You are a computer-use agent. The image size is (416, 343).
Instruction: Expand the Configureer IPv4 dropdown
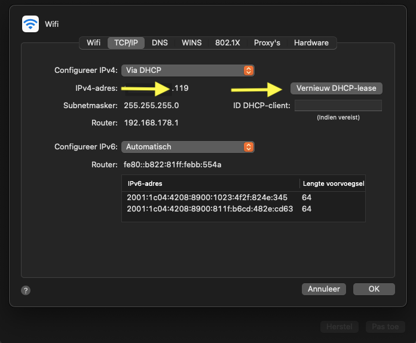188,71
